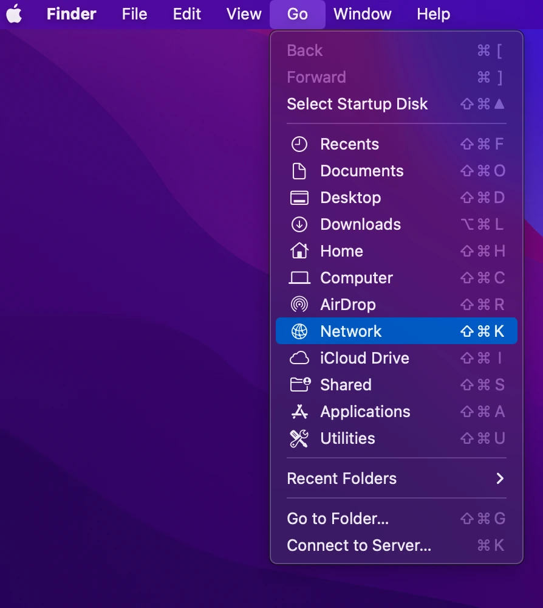The image size is (543, 608).
Task: Click the Shared folder icon
Action: tap(300, 385)
